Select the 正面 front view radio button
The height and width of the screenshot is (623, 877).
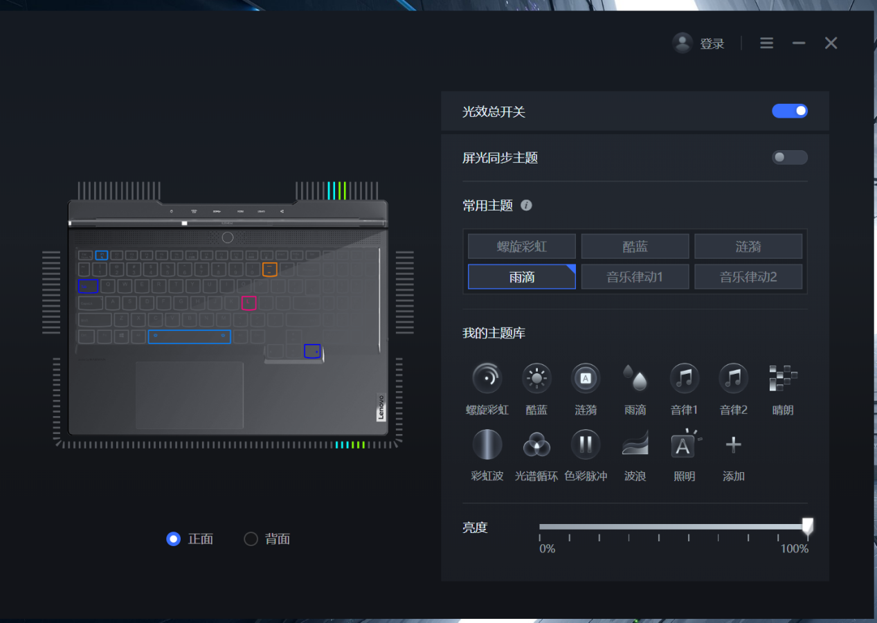click(174, 539)
